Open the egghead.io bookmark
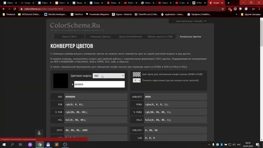263x148 pixels. tap(172, 14)
